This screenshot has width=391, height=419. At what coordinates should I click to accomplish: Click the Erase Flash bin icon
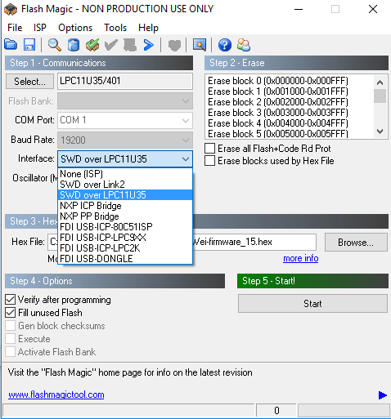tap(74, 45)
